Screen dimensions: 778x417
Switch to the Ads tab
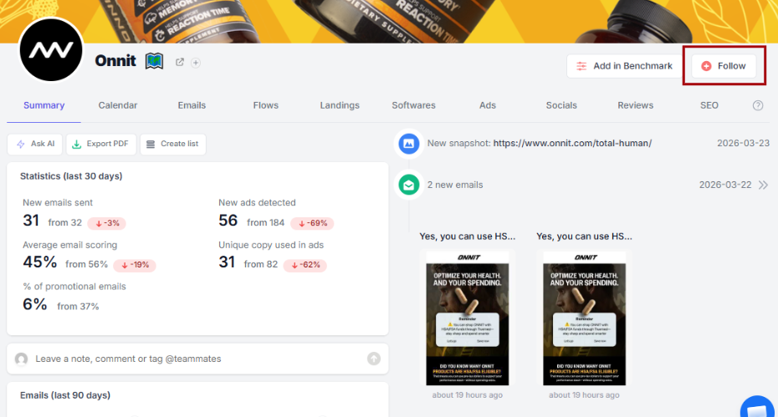pos(487,105)
